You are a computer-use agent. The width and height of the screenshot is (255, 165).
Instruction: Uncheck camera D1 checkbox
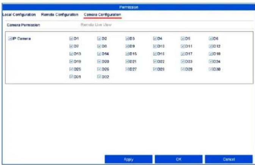71,39
